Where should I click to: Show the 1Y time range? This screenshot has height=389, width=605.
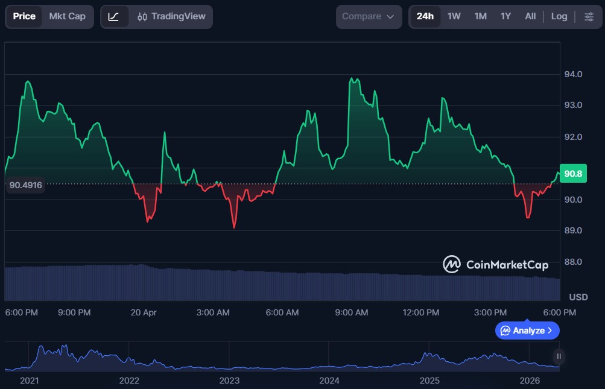505,16
